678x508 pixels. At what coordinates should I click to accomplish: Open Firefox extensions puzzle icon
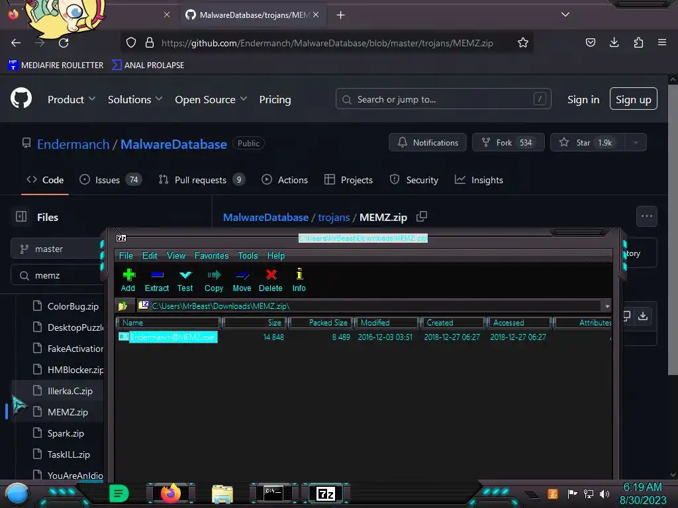(x=638, y=42)
